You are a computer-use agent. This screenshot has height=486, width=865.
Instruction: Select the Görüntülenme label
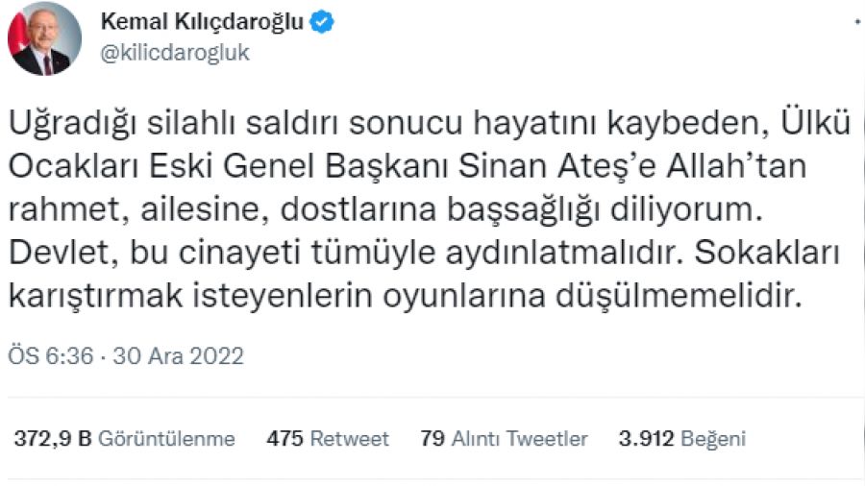(167, 439)
